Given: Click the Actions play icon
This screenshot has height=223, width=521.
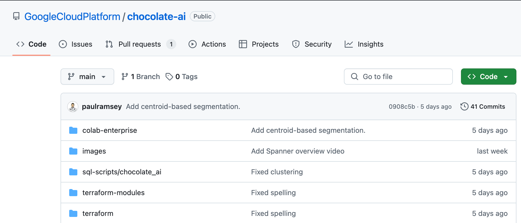Looking at the screenshot, I should 193,44.
